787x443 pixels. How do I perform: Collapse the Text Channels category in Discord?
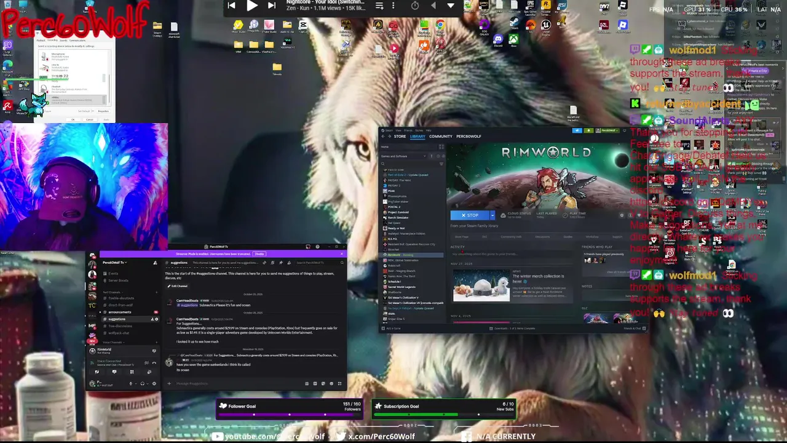(x=112, y=292)
